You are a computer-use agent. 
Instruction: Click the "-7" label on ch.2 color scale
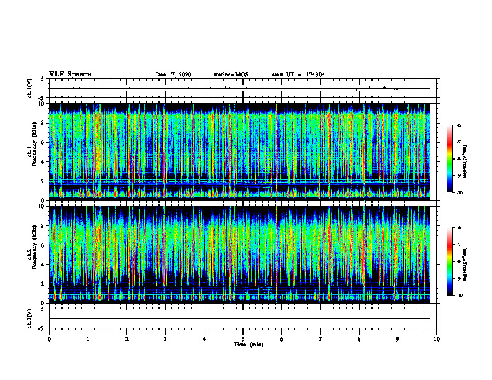point(458,245)
